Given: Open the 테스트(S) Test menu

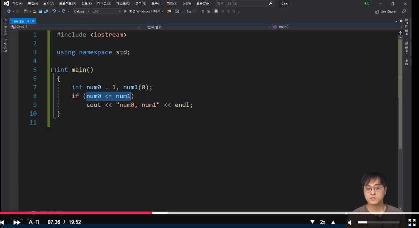Looking at the screenshot, I should (123, 3).
